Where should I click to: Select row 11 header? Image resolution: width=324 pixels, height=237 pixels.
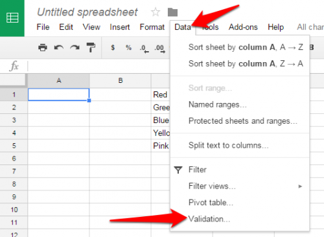[14, 223]
